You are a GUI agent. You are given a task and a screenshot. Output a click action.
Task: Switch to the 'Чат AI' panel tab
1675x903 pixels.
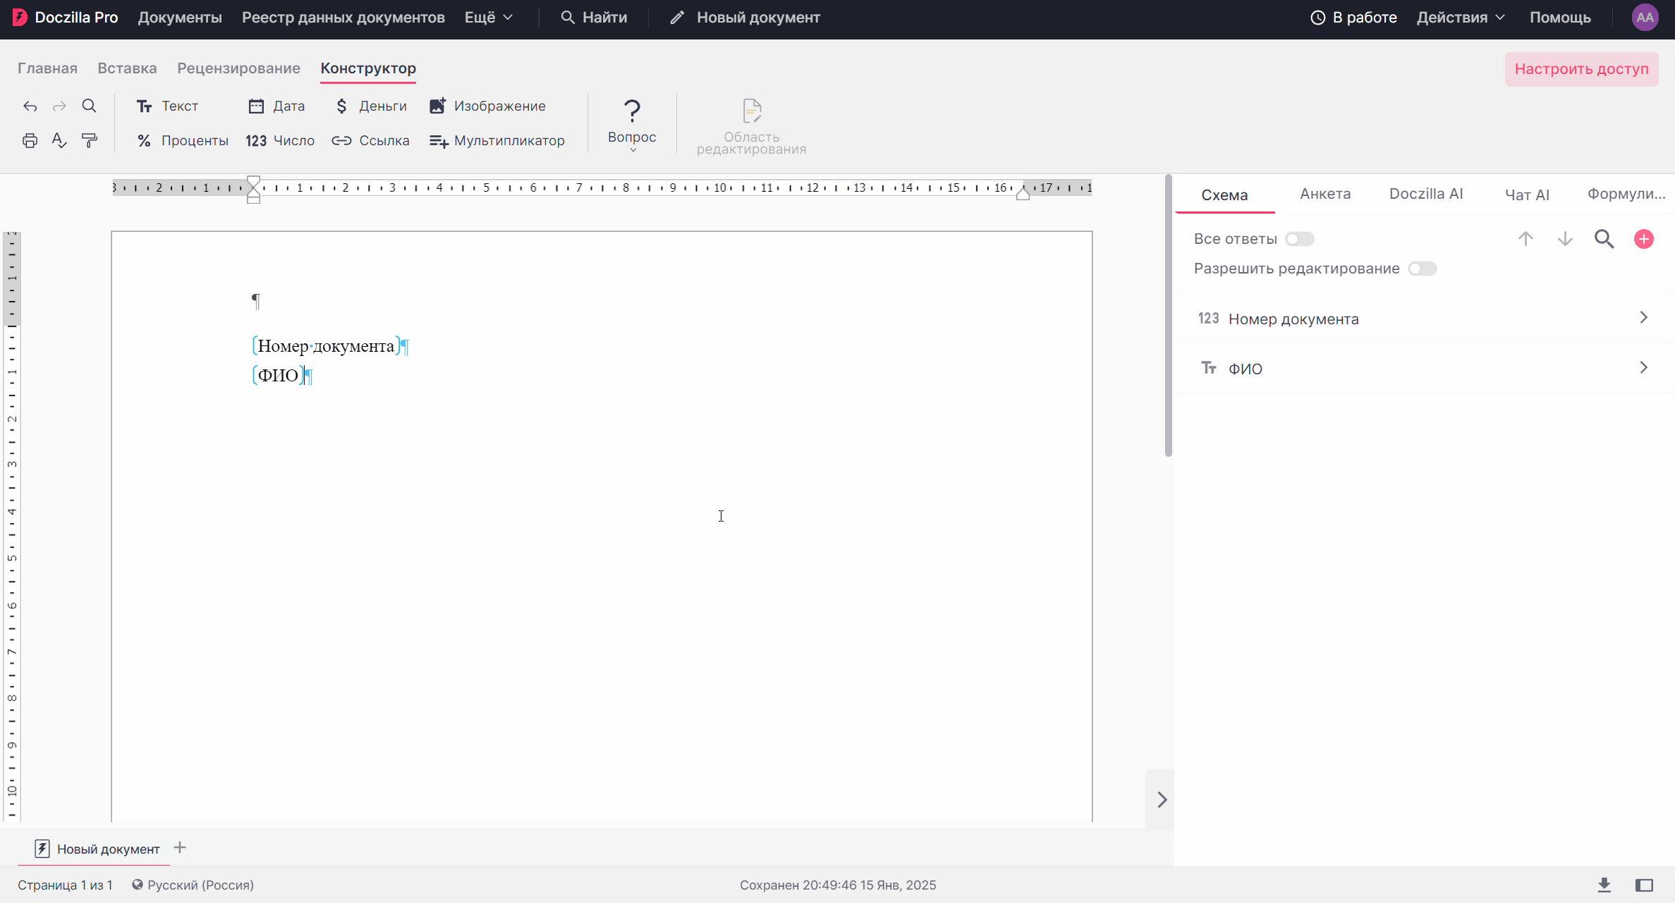(1527, 195)
